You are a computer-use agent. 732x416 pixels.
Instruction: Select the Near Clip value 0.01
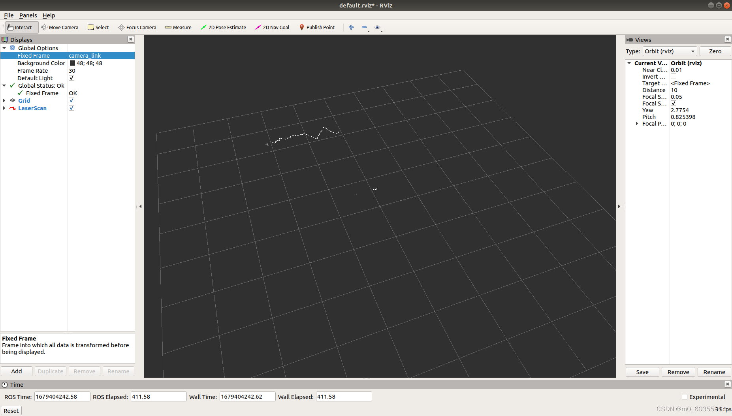[676, 70]
